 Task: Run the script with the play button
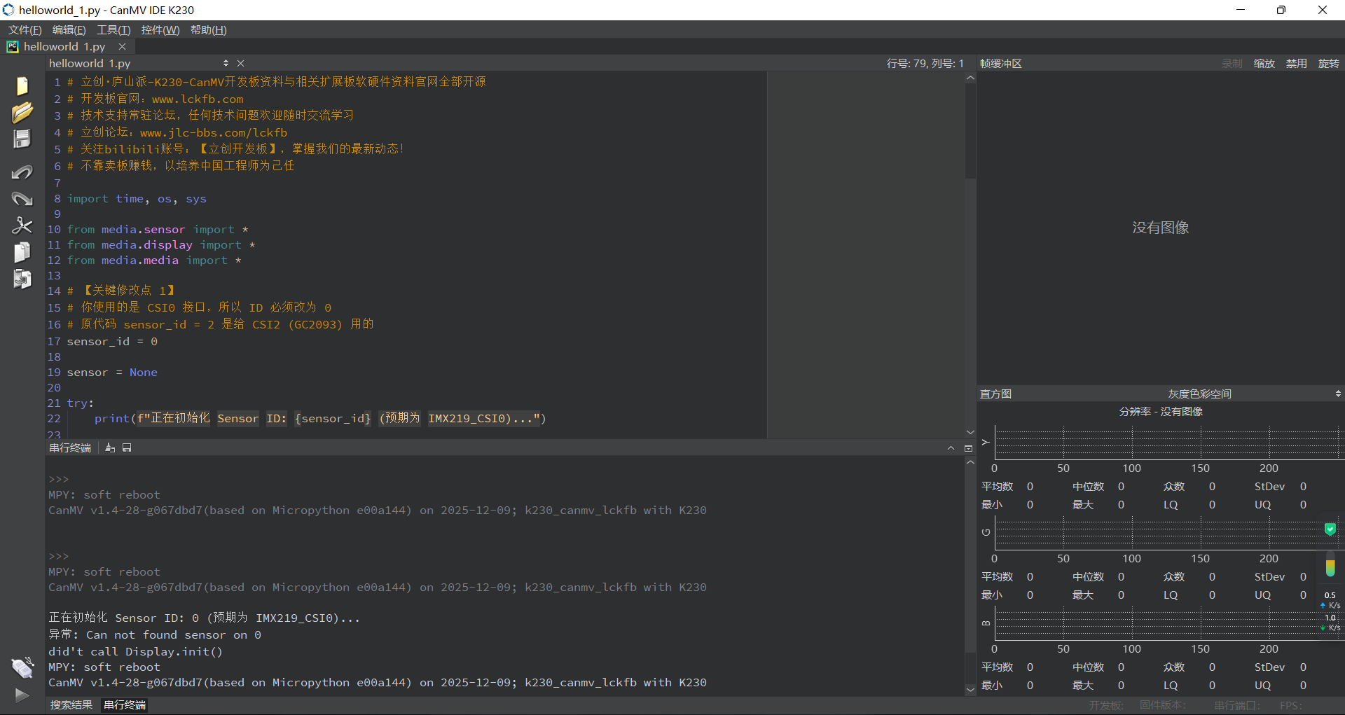[22, 695]
